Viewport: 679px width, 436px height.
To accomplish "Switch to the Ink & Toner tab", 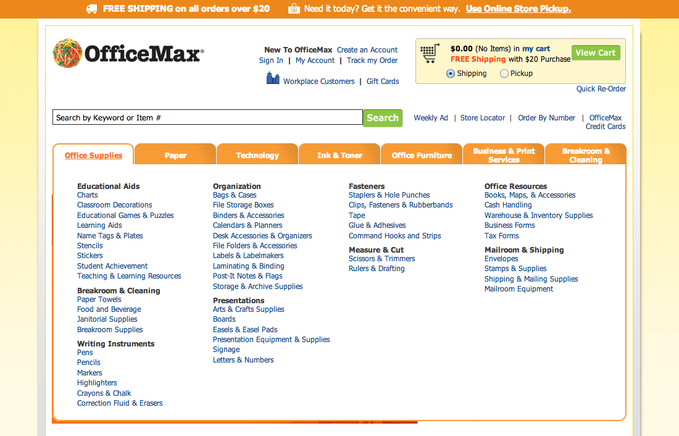I will 339,155.
